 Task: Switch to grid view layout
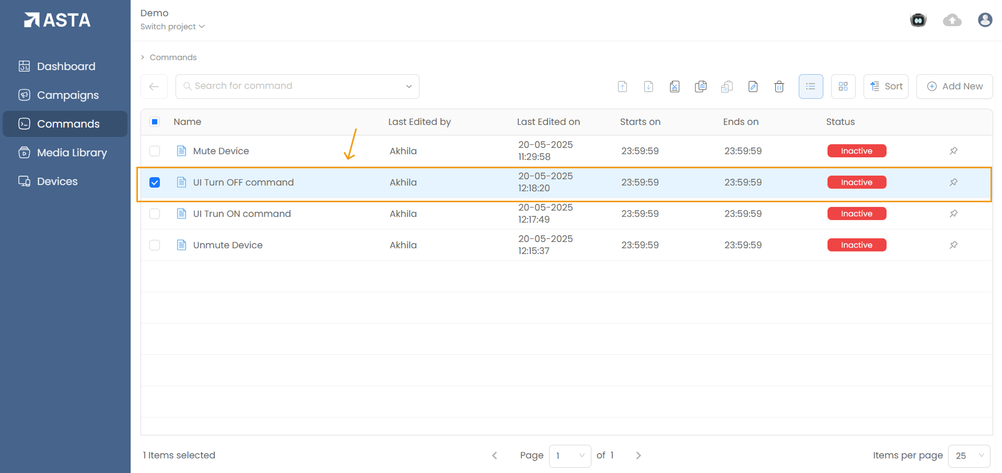point(843,87)
